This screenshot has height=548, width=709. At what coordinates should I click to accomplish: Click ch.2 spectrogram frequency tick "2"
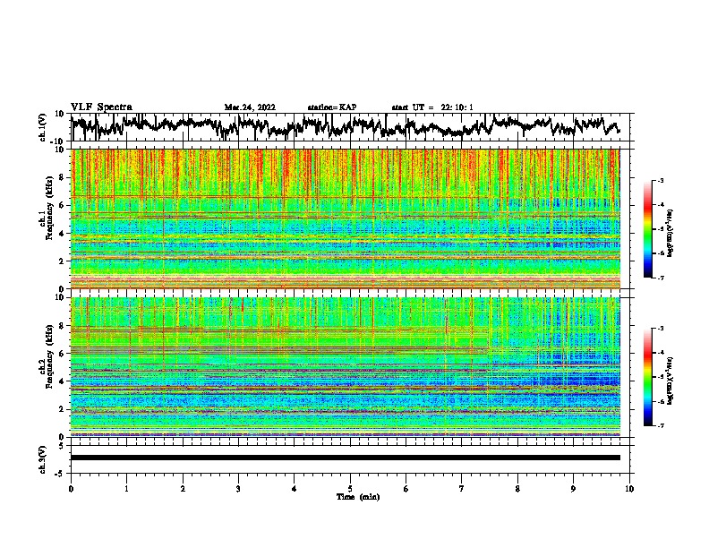tap(64, 409)
